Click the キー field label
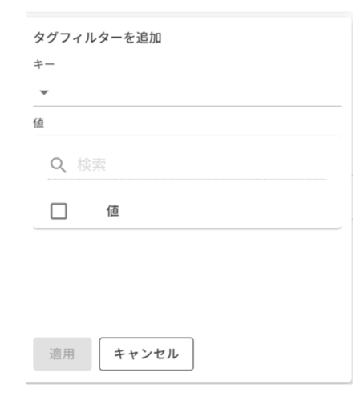364x401 pixels. click(x=44, y=64)
